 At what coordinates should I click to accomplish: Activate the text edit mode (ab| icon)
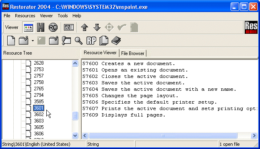(x=69, y=27)
